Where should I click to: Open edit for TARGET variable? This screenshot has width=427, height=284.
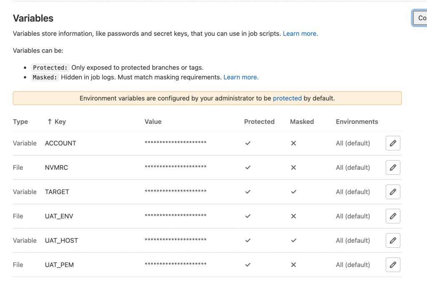coord(393,192)
